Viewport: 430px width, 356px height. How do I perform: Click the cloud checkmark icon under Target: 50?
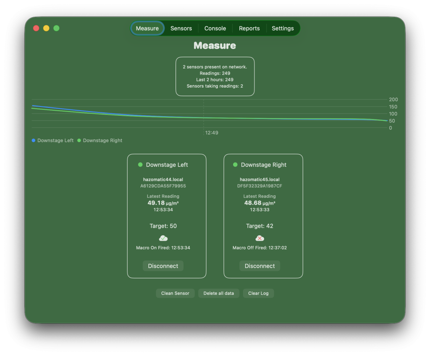(x=163, y=238)
